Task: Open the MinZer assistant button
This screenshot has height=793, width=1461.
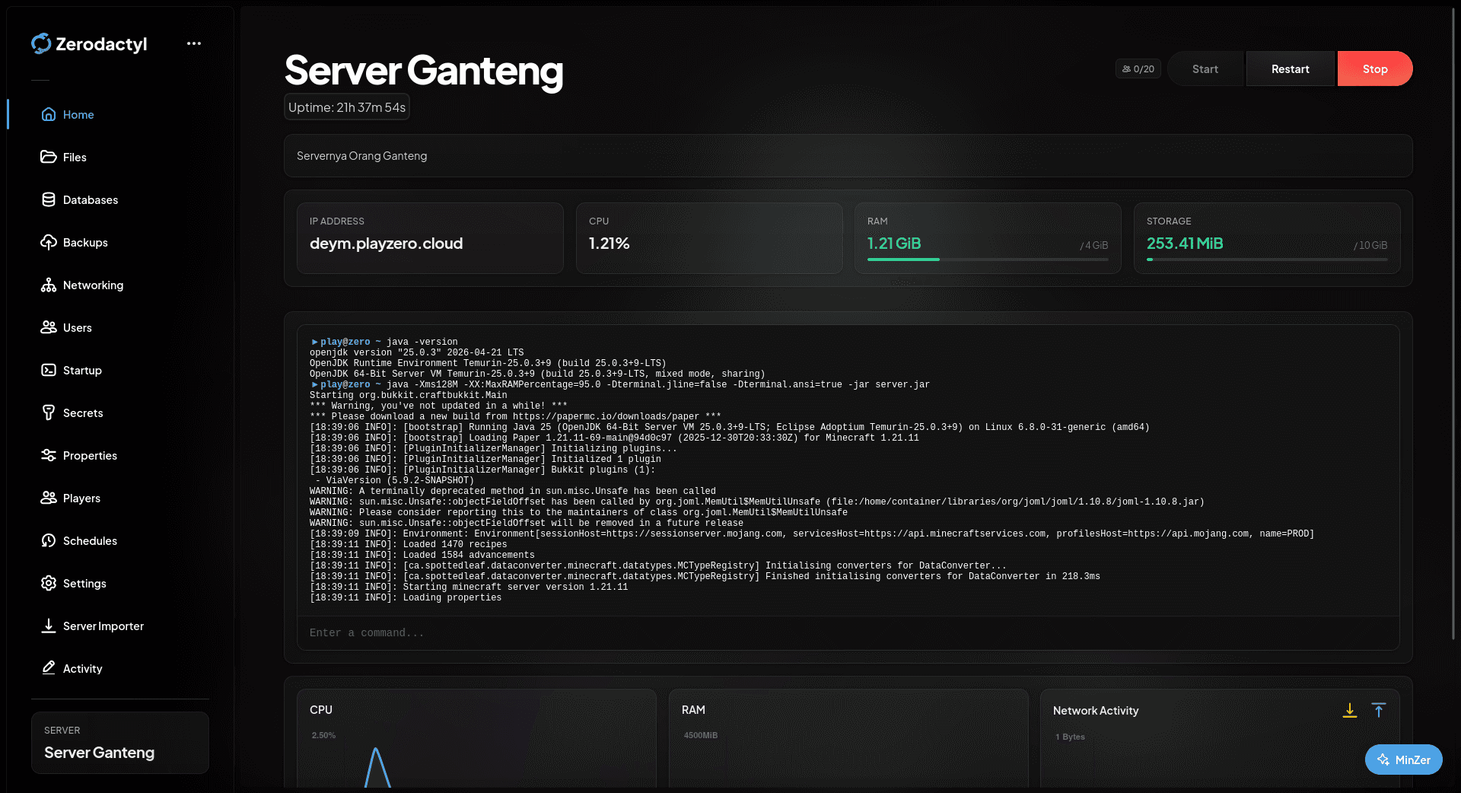Action: point(1404,760)
